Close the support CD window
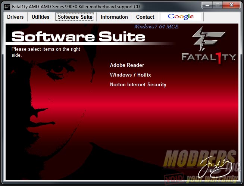Screen dimensions: 244x186 tap(231, 5)
